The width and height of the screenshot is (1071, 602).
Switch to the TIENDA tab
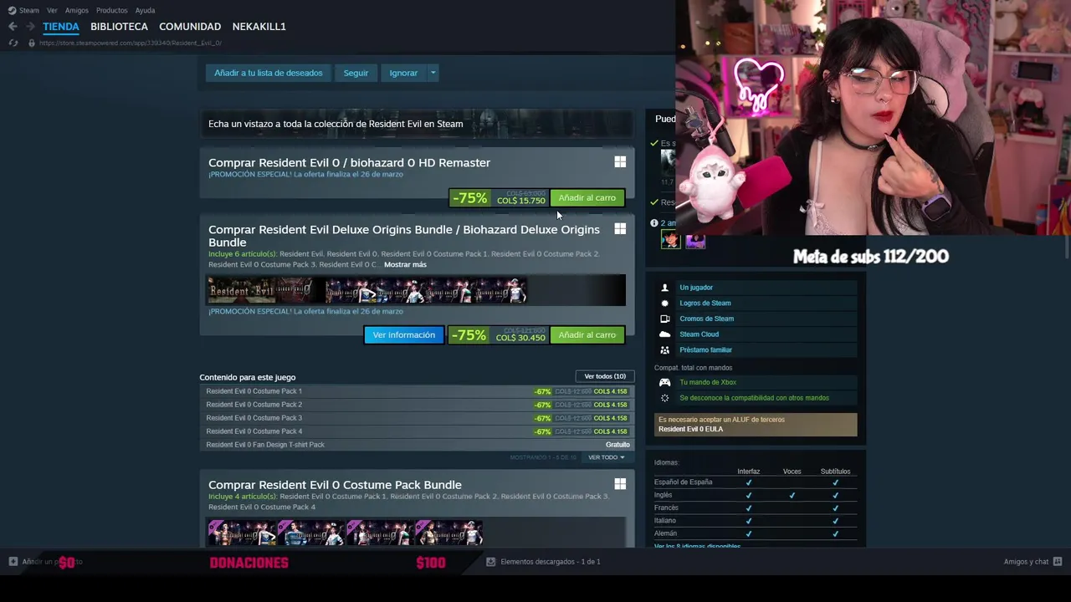61,27
